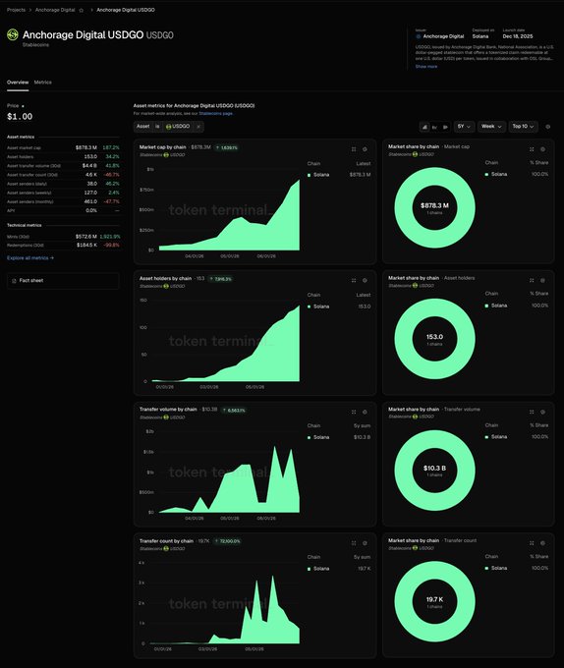Open Transfer count by chain settings
Screen dimensions: 564x668
click(365, 543)
